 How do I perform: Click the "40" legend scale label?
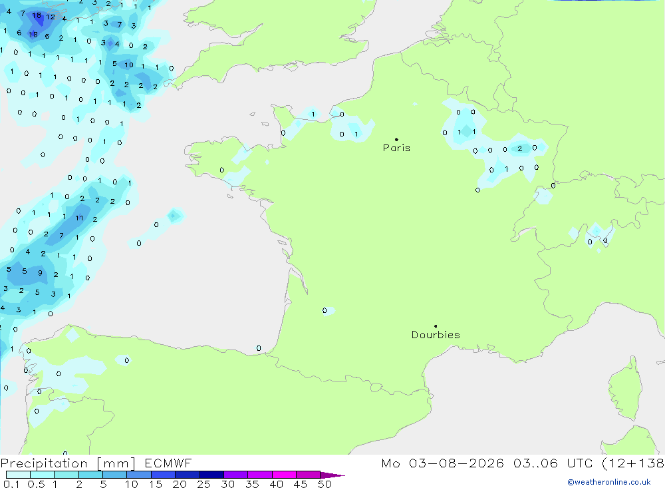[276, 484]
